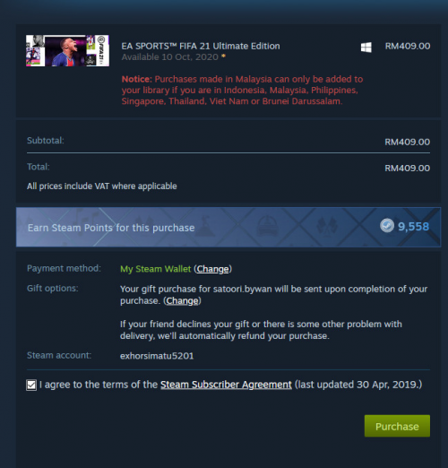Image resolution: width=448 pixels, height=468 pixels.
Task: Click the Subtotal price RM409.00
Action: point(408,142)
